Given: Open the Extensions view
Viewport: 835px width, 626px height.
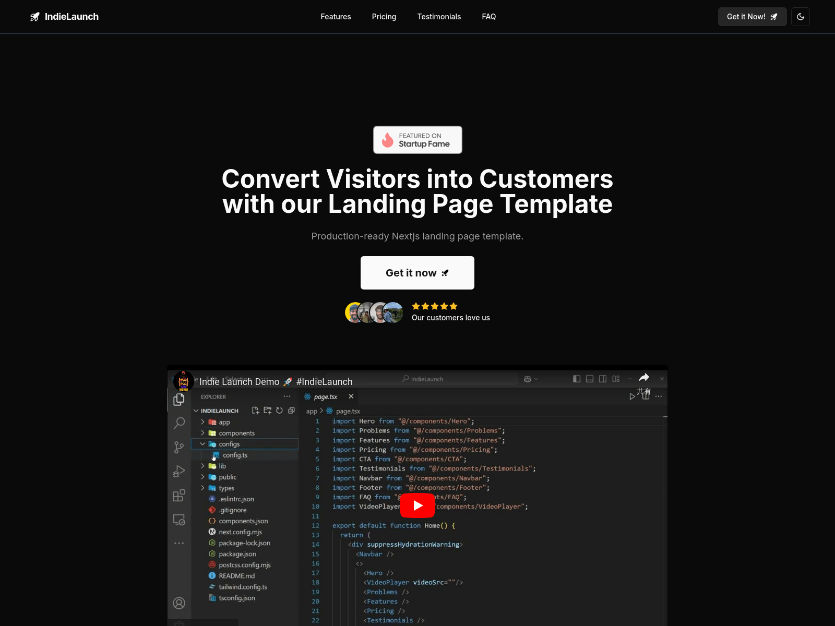Looking at the screenshot, I should point(179,495).
